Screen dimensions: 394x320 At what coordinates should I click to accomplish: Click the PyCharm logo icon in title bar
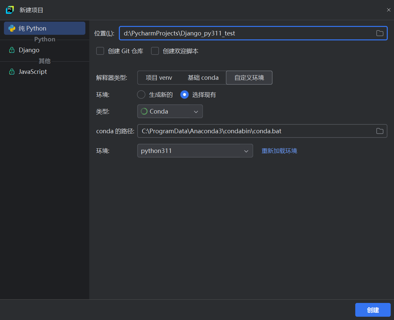(10, 10)
